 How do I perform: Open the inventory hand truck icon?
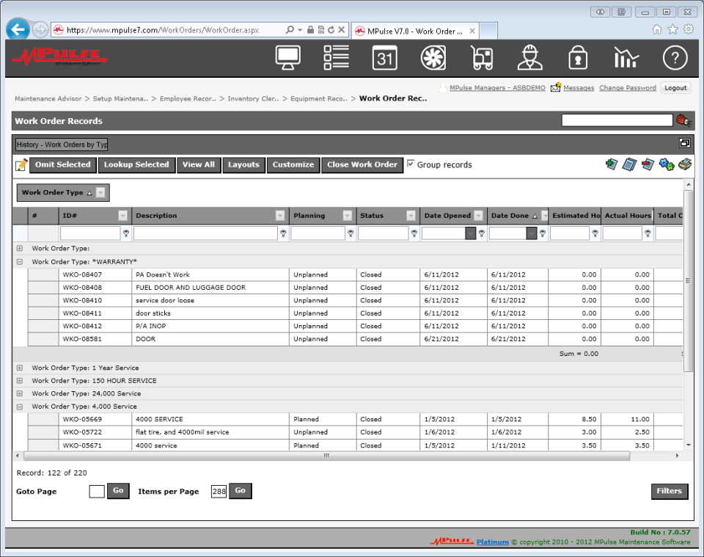(482, 58)
